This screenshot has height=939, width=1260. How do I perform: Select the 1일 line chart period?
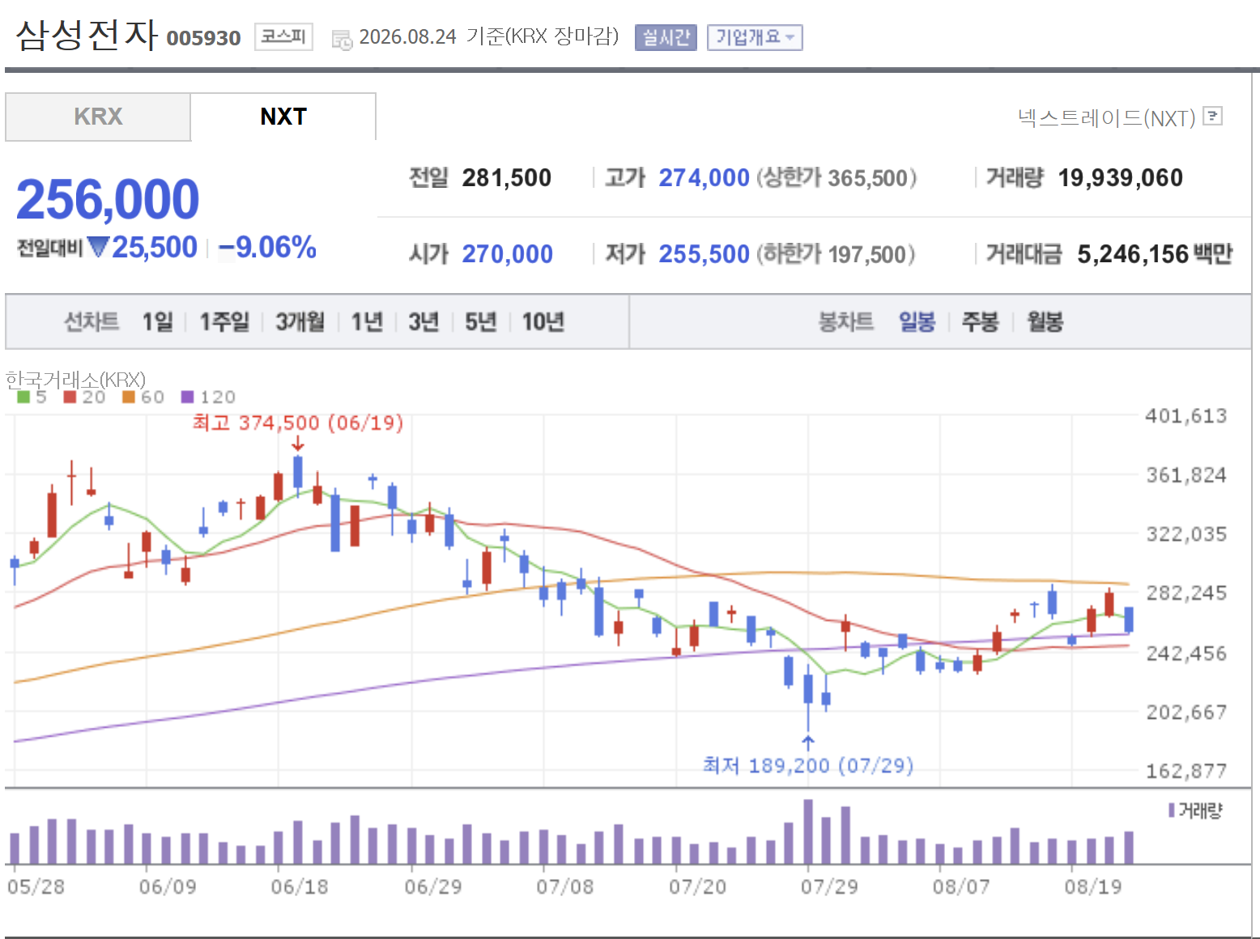click(x=158, y=322)
